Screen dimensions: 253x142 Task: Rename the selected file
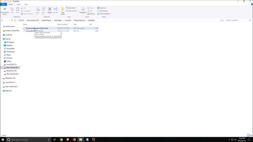coord(56,10)
